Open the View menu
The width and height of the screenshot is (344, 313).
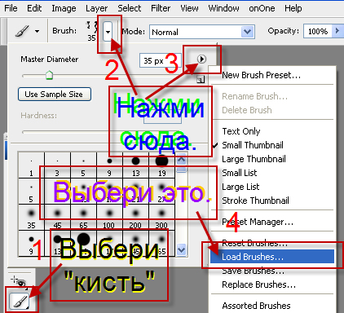tap(189, 8)
